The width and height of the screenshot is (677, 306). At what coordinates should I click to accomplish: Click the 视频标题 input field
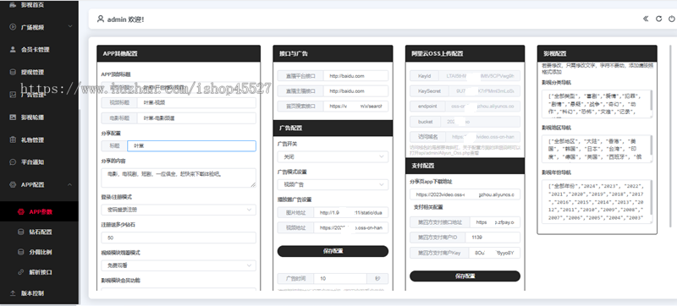coord(196,102)
